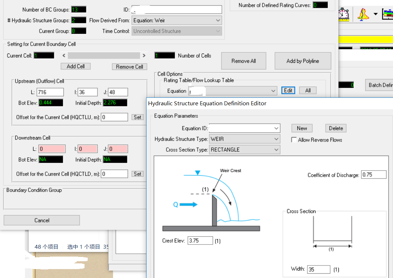Click the rectangular cross section diagram
Screen dimensions: 393x278
tap(333, 233)
